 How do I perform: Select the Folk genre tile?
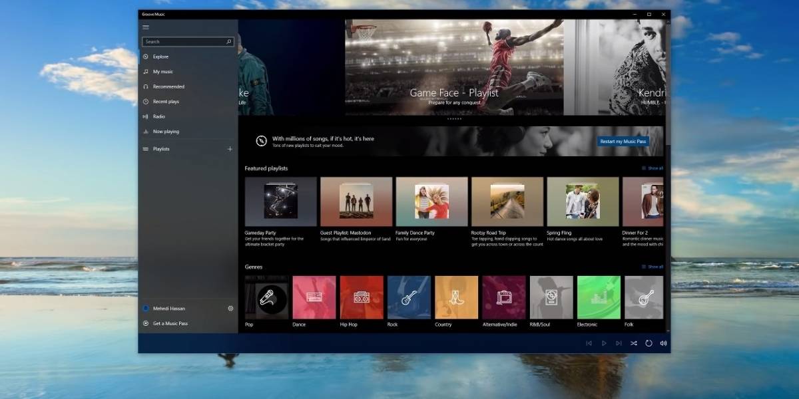[x=644, y=297]
